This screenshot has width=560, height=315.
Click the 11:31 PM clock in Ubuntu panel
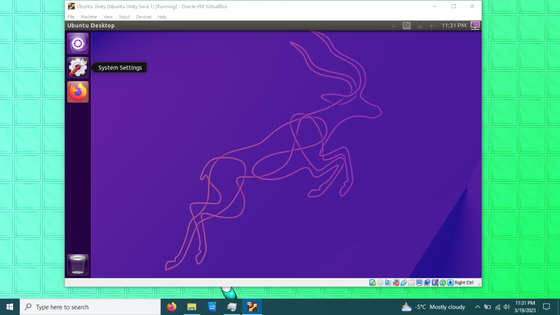454,26
